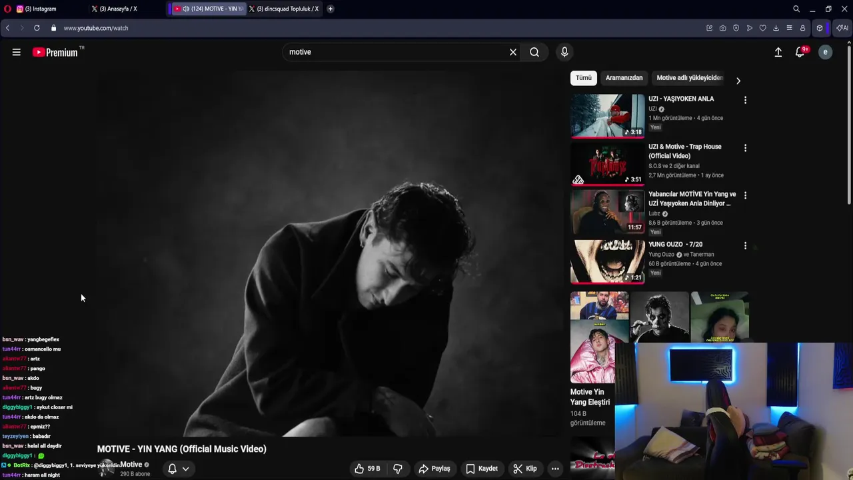The width and height of the screenshot is (853, 480).
Task: Open more options for UZI & Motive Trap House
Action: coord(745,148)
